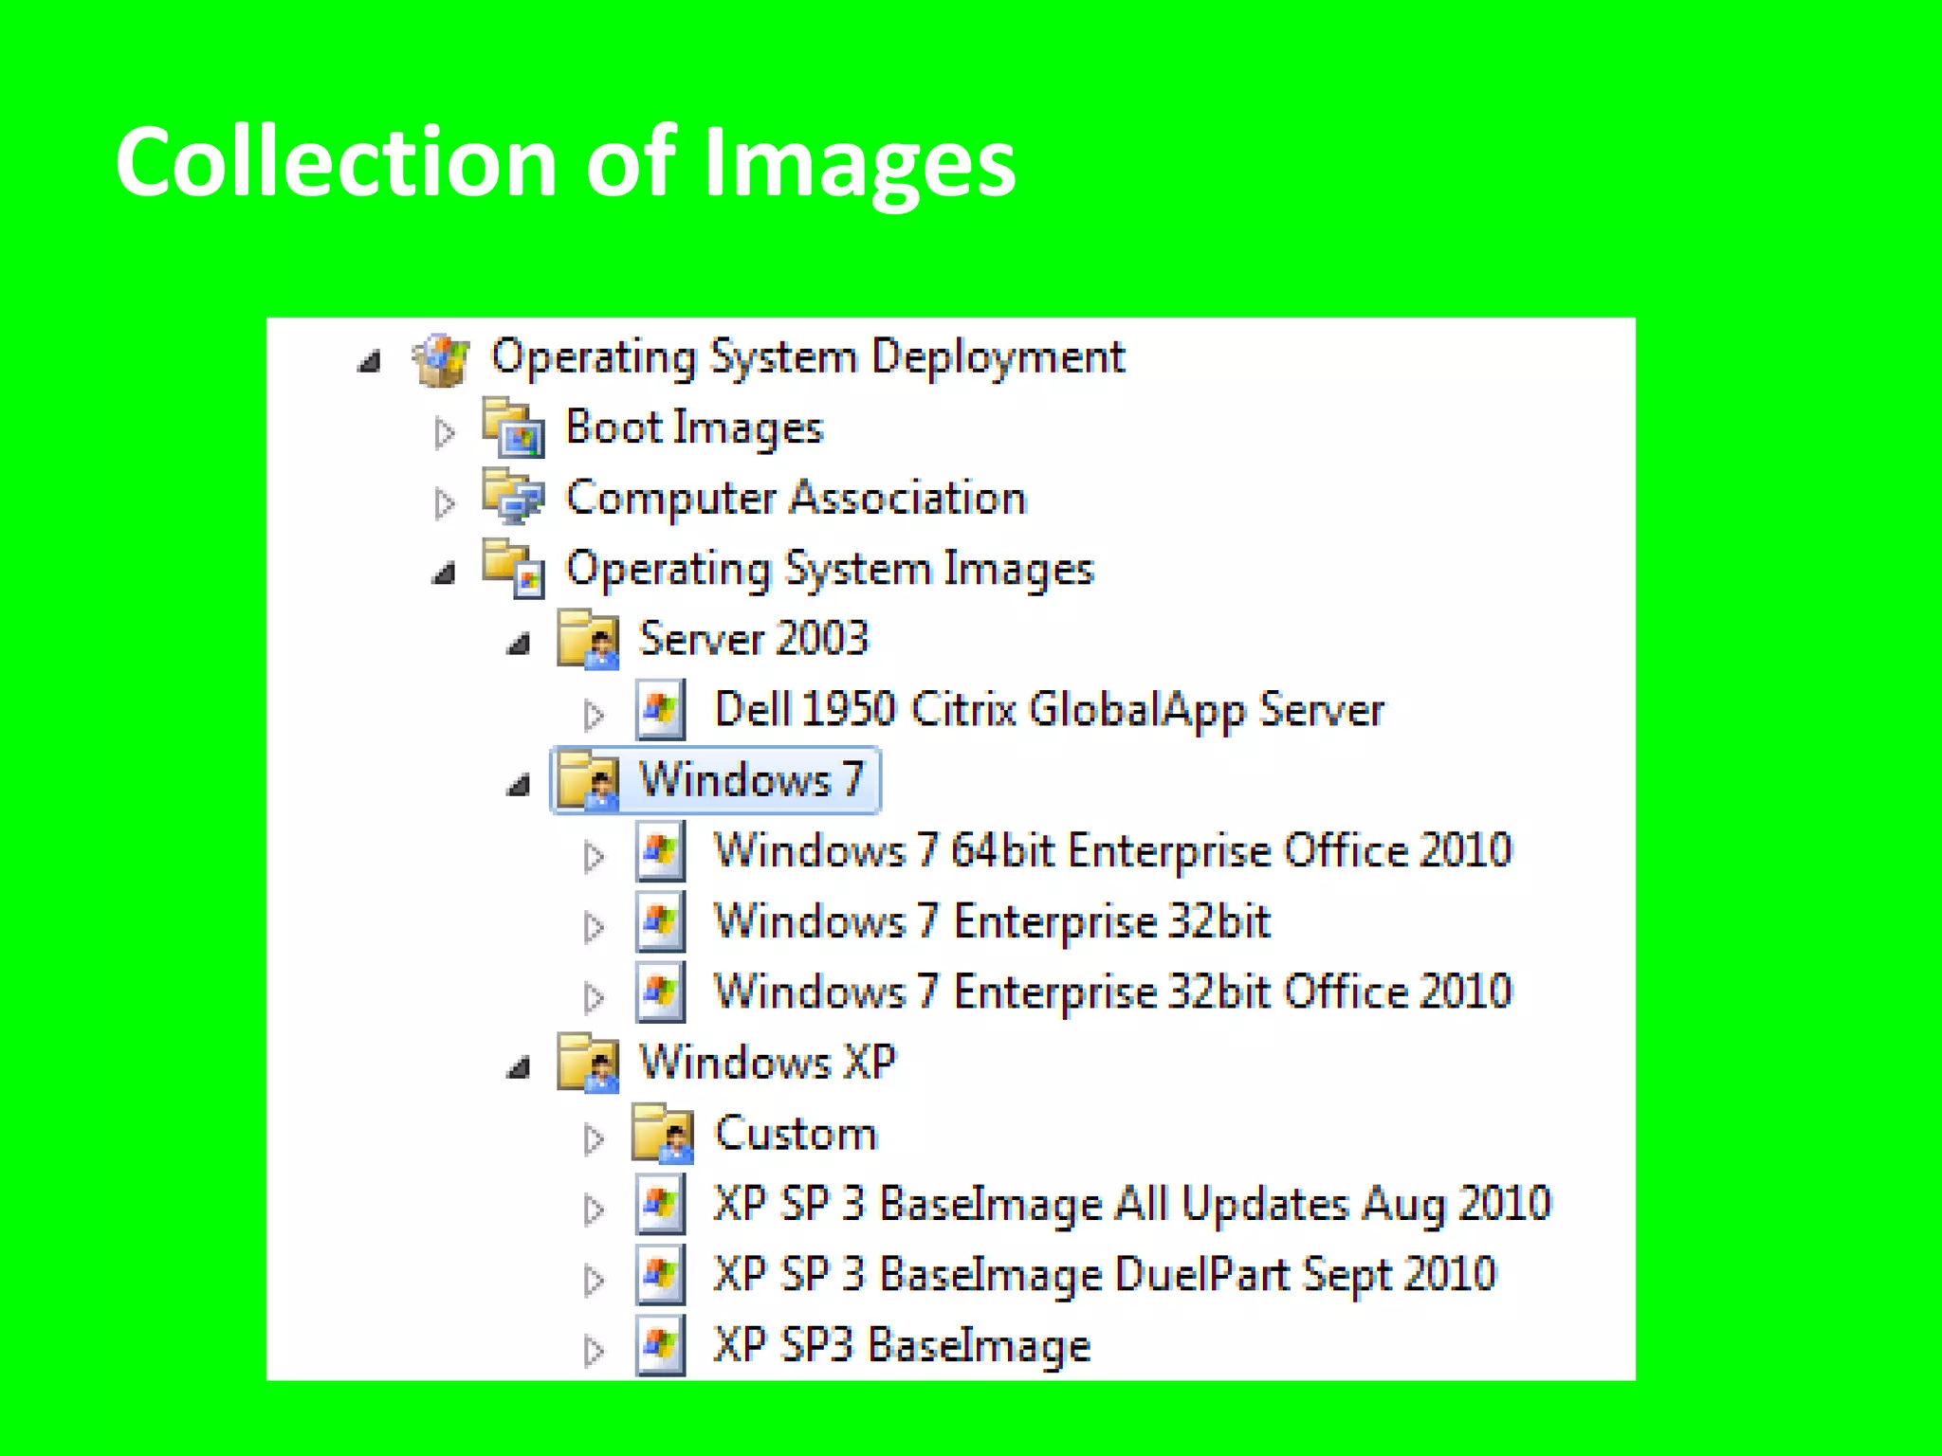Select XP SP 3 BaseImage All Updates Aug 2010 text
Image resolution: width=1942 pixels, height=1456 pixels.
click(x=1133, y=1205)
